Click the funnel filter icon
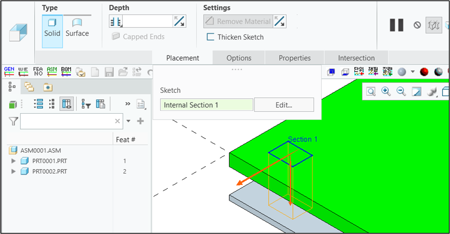The height and width of the screenshot is (234, 450). (x=13, y=121)
